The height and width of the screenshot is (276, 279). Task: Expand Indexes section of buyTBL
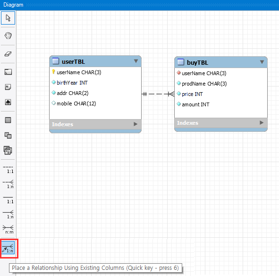point(262,122)
